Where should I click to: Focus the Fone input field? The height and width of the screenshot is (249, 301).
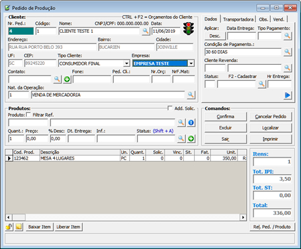click(x=92, y=79)
